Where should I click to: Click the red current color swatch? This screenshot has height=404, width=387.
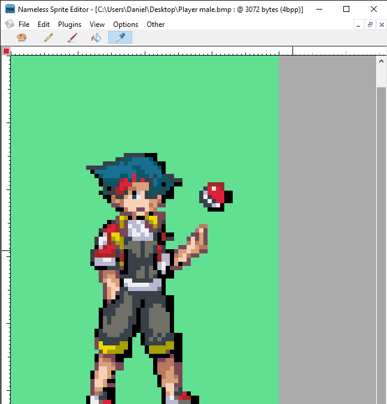coord(6,51)
